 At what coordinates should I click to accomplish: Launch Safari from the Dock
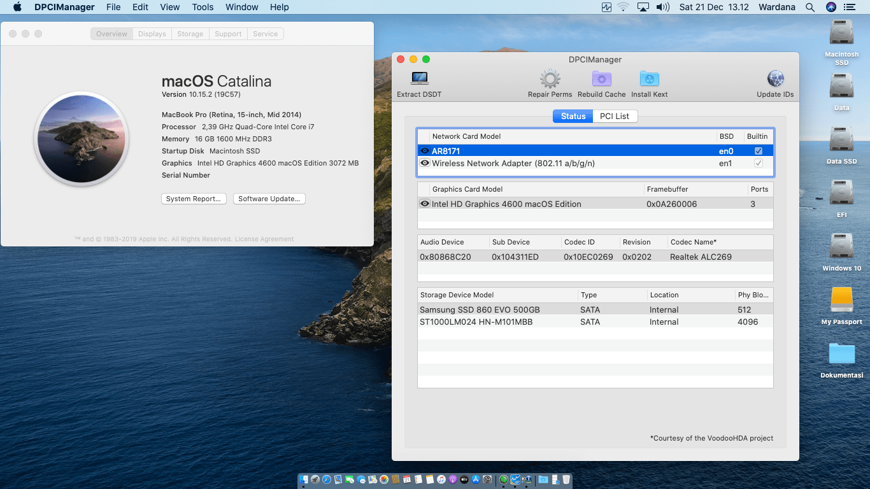coord(326,479)
